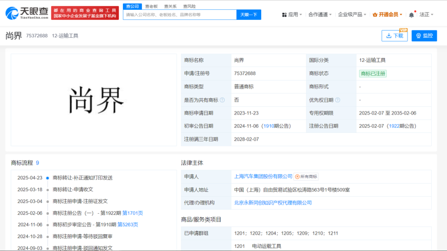Expand the 应用 dropdown menu
The image size is (447, 251).
click(x=292, y=14)
